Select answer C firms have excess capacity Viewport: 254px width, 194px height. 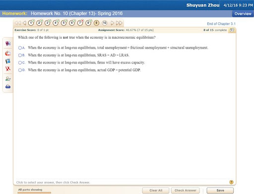pyautogui.click(x=20, y=63)
